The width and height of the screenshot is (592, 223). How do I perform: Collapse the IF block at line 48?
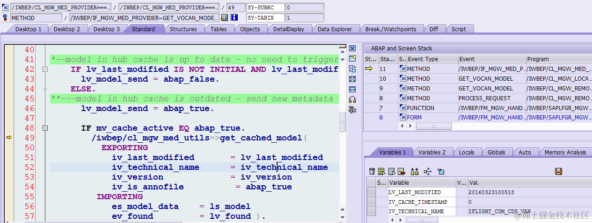45,128
